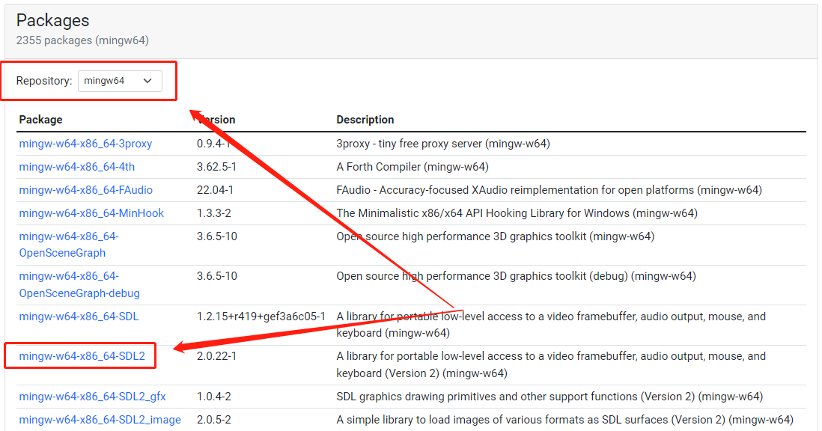The height and width of the screenshot is (431, 822).
Task: Open the mingw-w64-x86_64-MinHook package
Action: pos(91,213)
